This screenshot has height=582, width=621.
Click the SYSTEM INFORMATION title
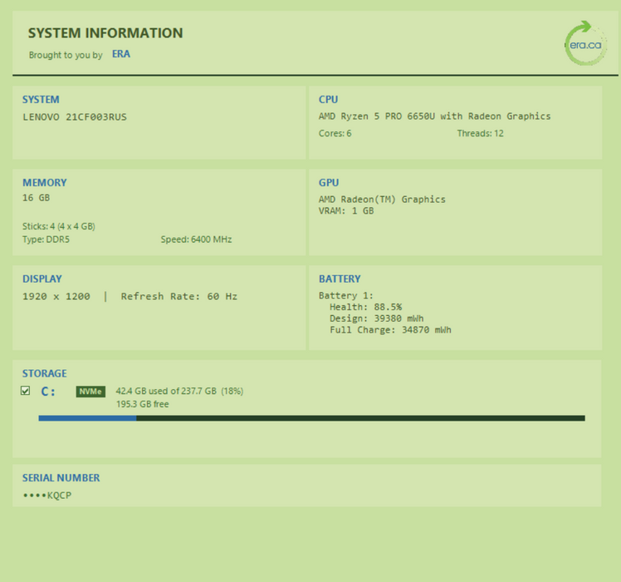click(105, 33)
